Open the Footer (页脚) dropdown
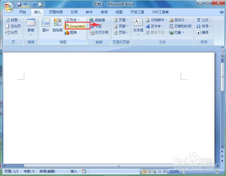Screen dimensions: 226x176 click(x=121, y=26)
